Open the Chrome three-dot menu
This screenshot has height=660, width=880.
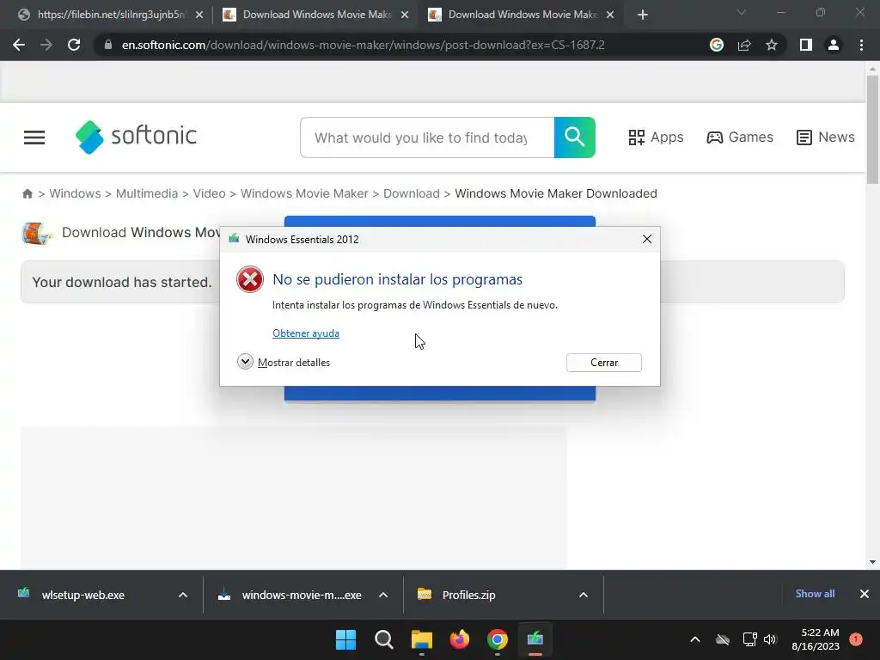pyautogui.click(x=861, y=45)
